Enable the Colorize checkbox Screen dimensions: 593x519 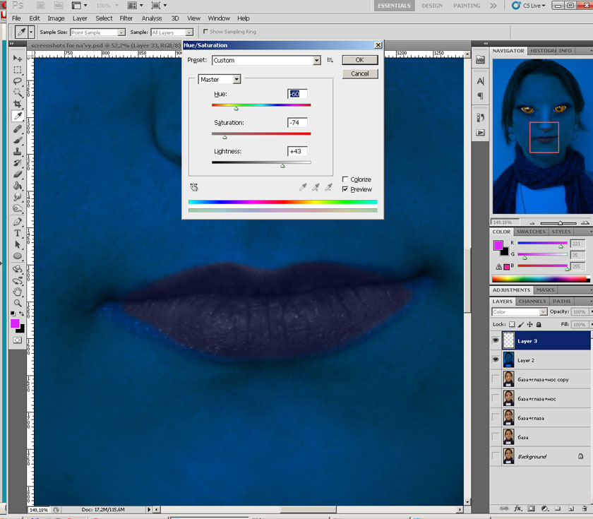[x=345, y=179]
